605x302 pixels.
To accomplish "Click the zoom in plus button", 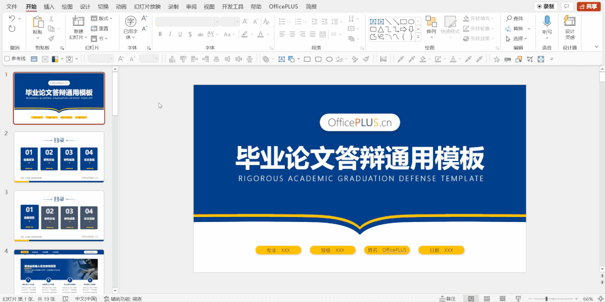I will point(576,299).
